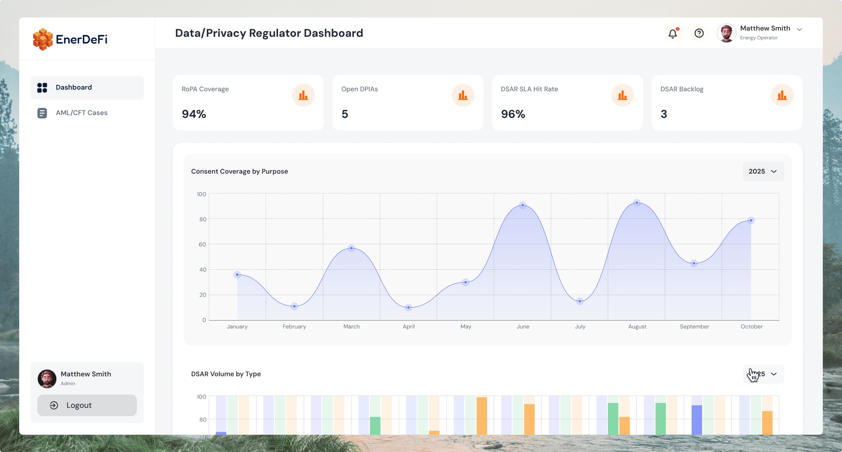Click the RoPA Coverage 94% value
The image size is (842, 452).
194,114
